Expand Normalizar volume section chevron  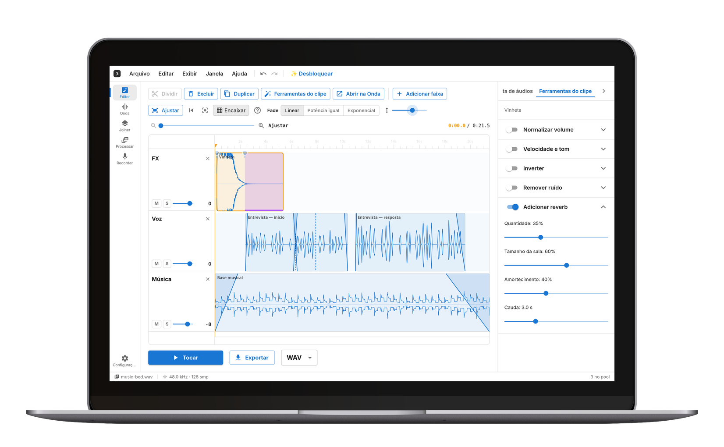pos(603,130)
